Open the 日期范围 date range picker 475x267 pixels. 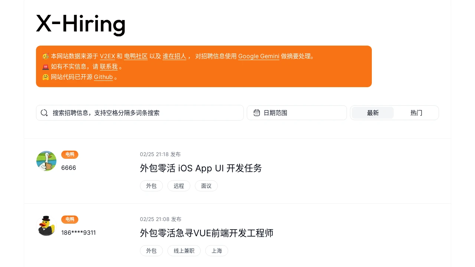[x=297, y=113]
